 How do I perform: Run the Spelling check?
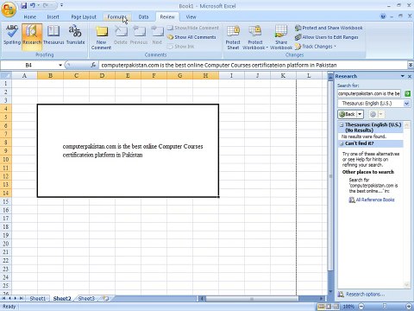tap(12, 35)
